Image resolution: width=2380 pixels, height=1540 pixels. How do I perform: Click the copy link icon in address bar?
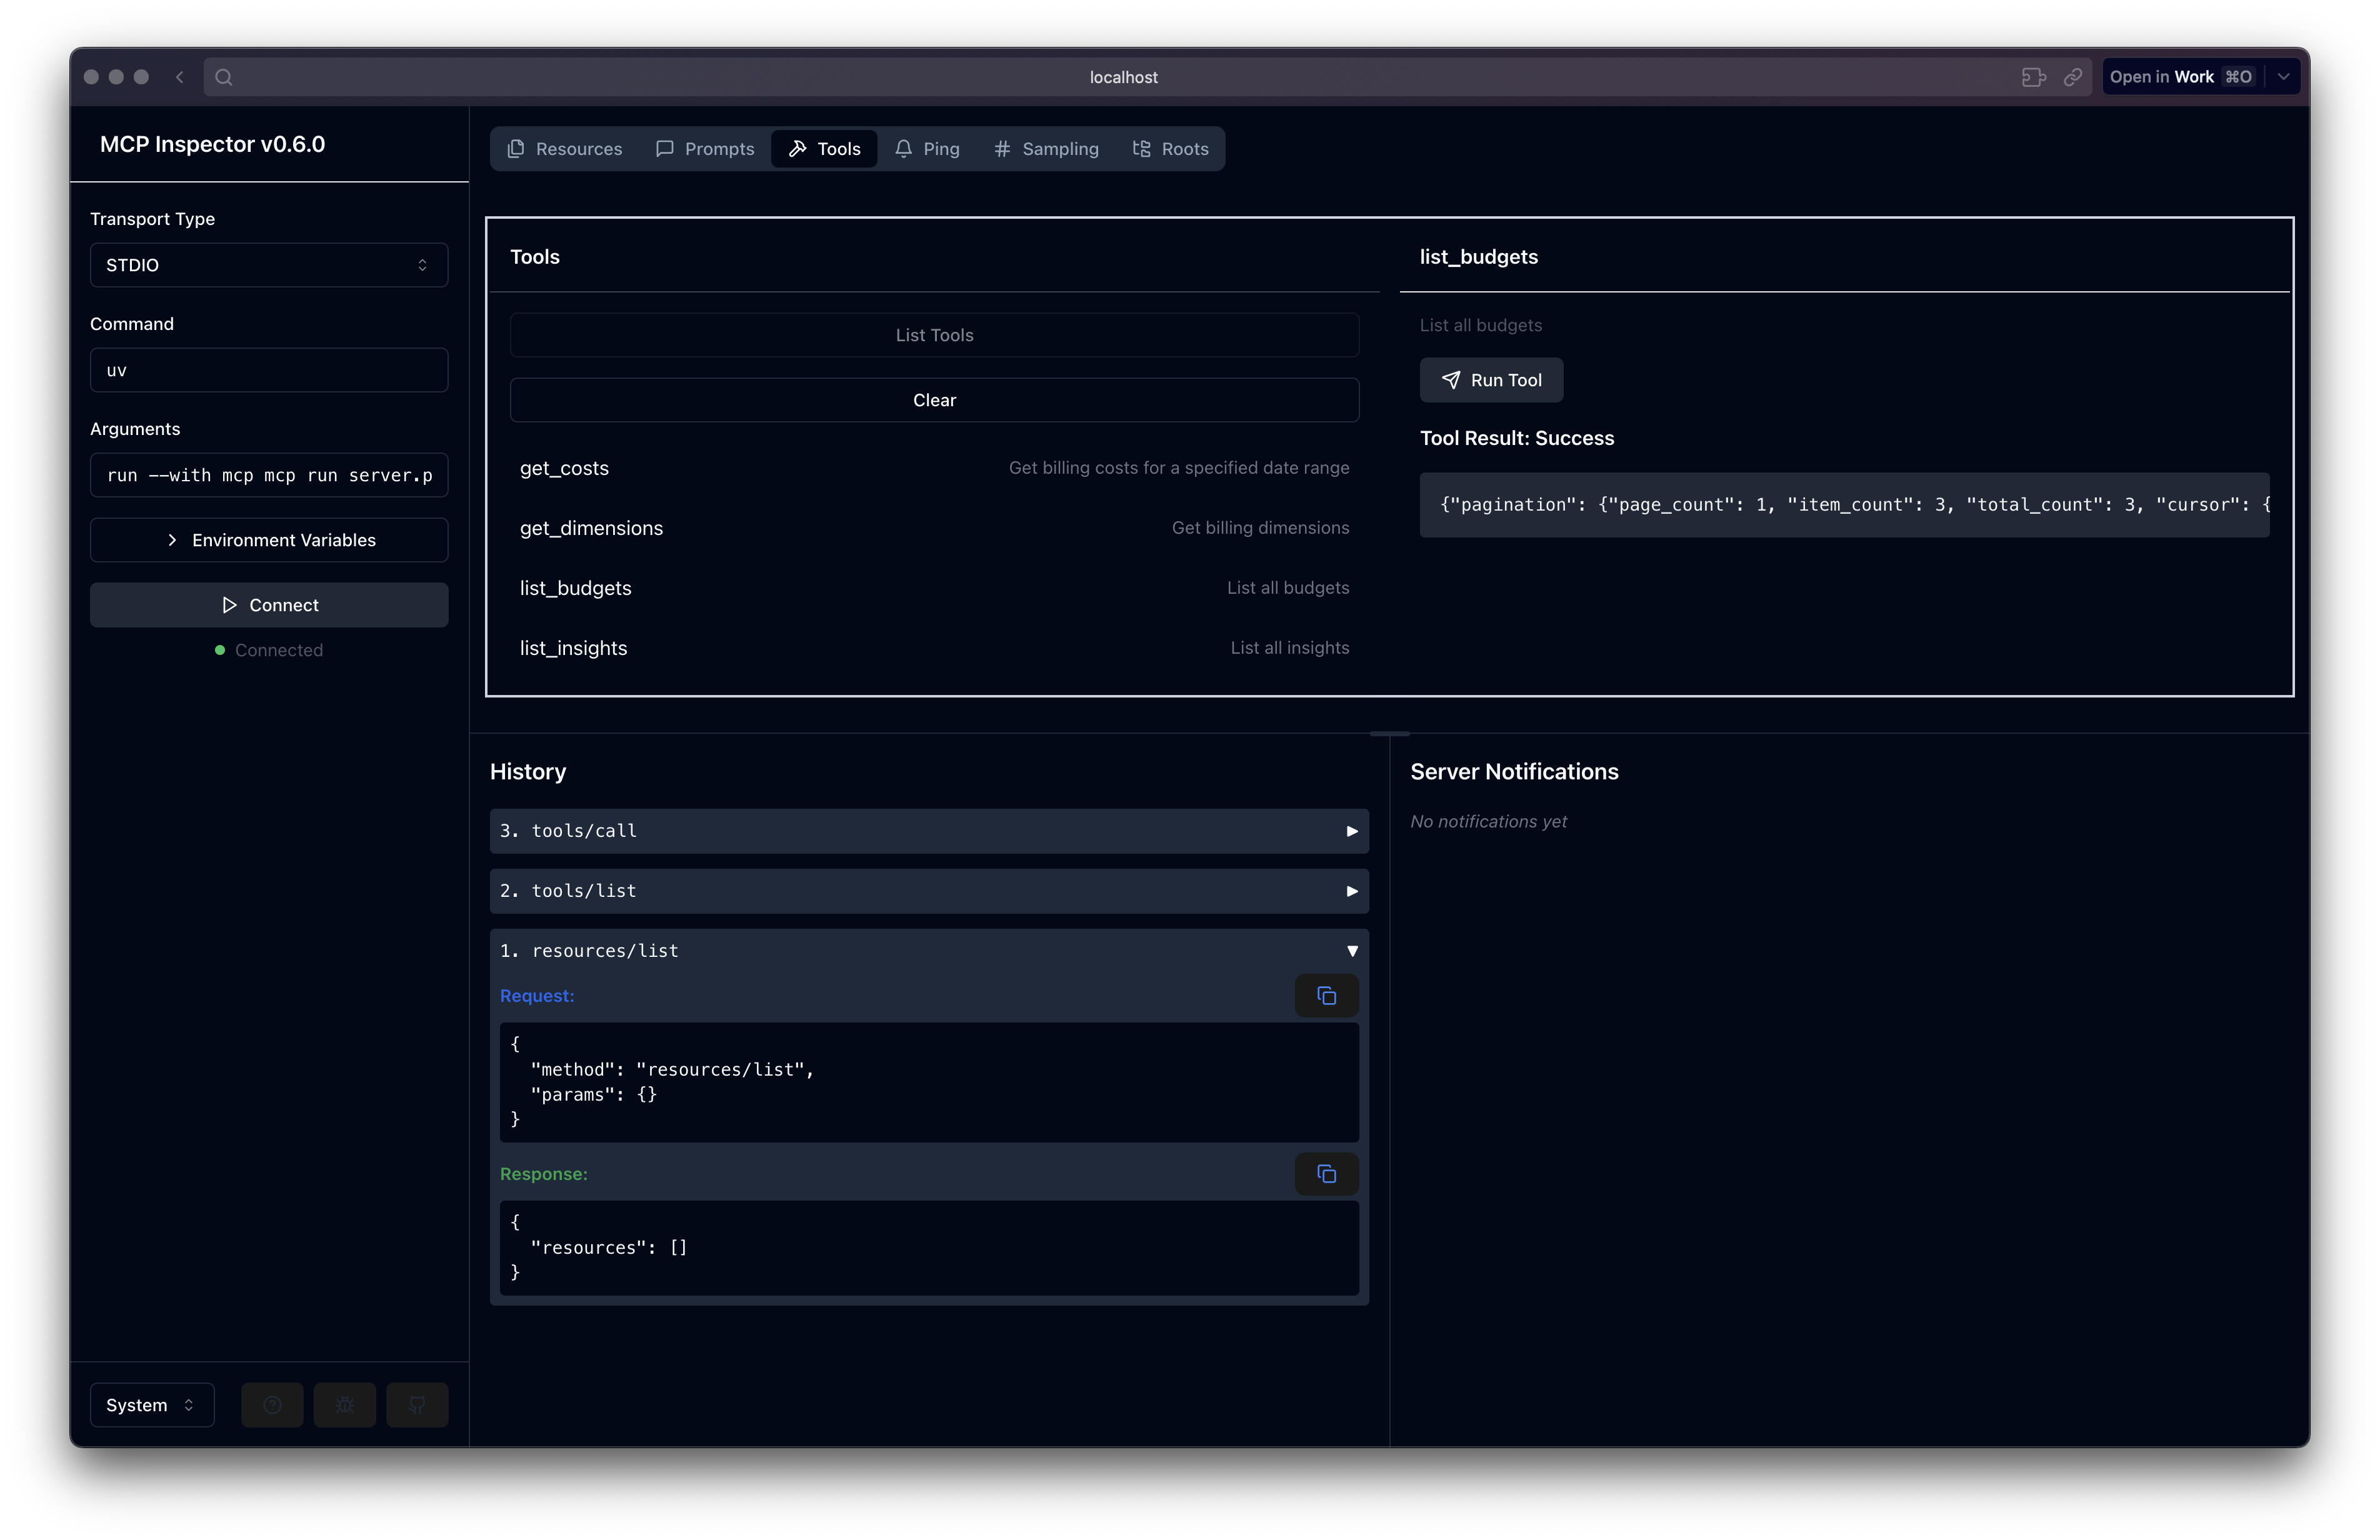tap(2073, 77)
